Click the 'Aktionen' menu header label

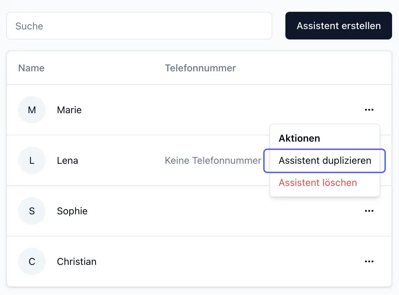[x=299, y=138]
